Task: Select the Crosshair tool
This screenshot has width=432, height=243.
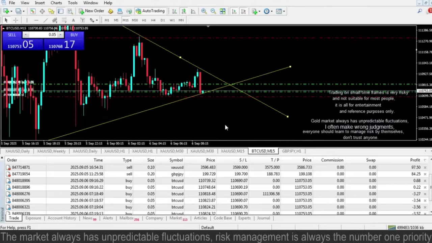Action: 16,20
